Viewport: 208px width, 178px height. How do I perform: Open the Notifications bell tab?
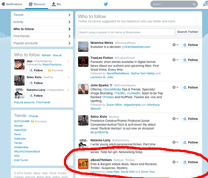[x=12, y=4]
